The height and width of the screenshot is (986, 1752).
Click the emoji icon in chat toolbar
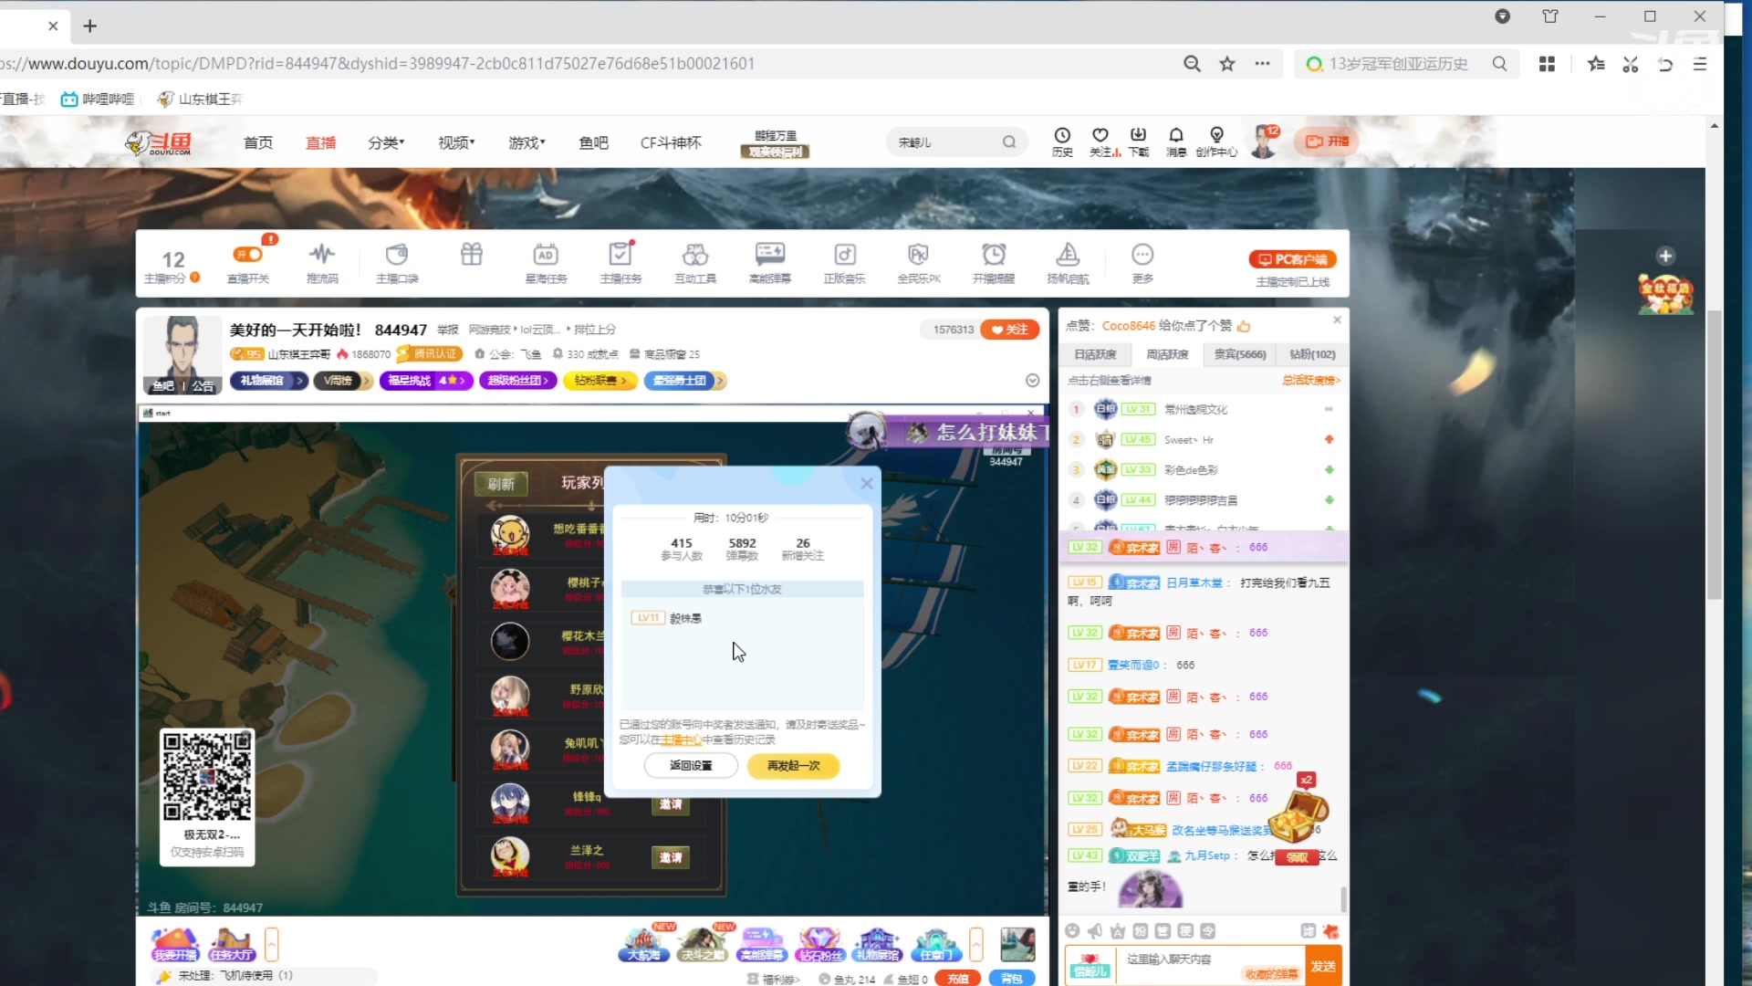tap(1072, 931)
